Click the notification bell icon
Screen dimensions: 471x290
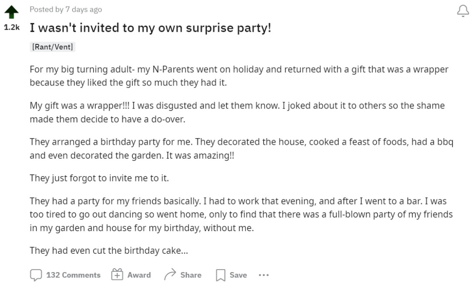coord(463,11)
